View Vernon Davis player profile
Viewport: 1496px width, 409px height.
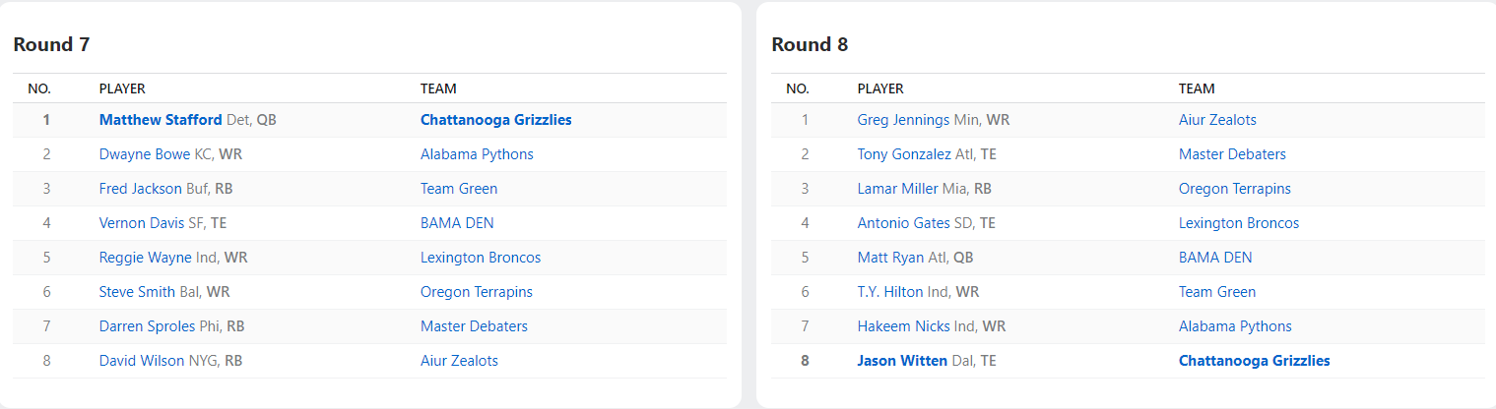coord(142,223)
